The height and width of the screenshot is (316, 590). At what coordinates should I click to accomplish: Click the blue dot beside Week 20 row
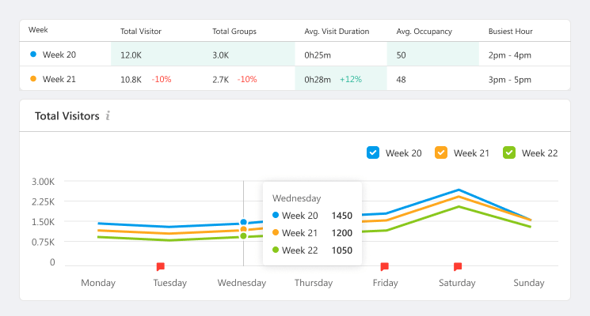click(x=32, y=55)
